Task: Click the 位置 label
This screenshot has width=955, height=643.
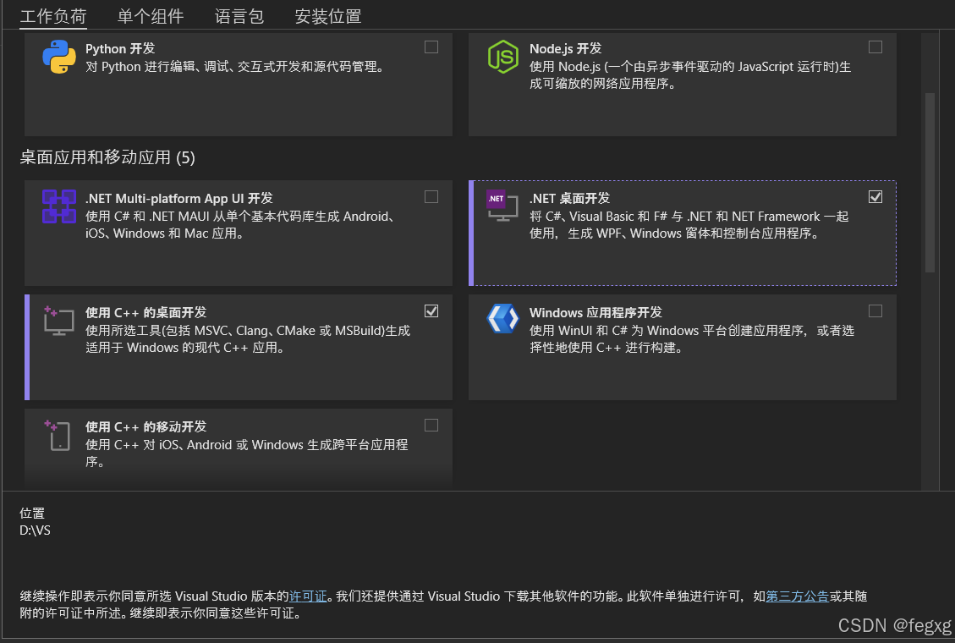Action: point(31,514)
